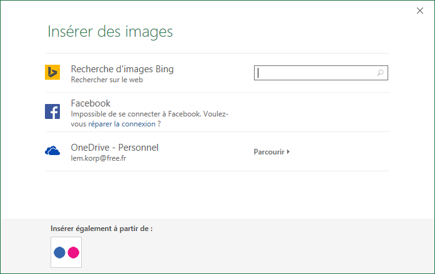The height and width of the screenshot is (274, 435).
Task: Click the gray footer area beside the Flickr icon
Action: point(250,252)
